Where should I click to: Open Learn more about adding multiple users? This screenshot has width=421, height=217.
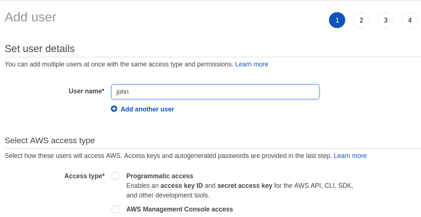click(x=251, y=64)
